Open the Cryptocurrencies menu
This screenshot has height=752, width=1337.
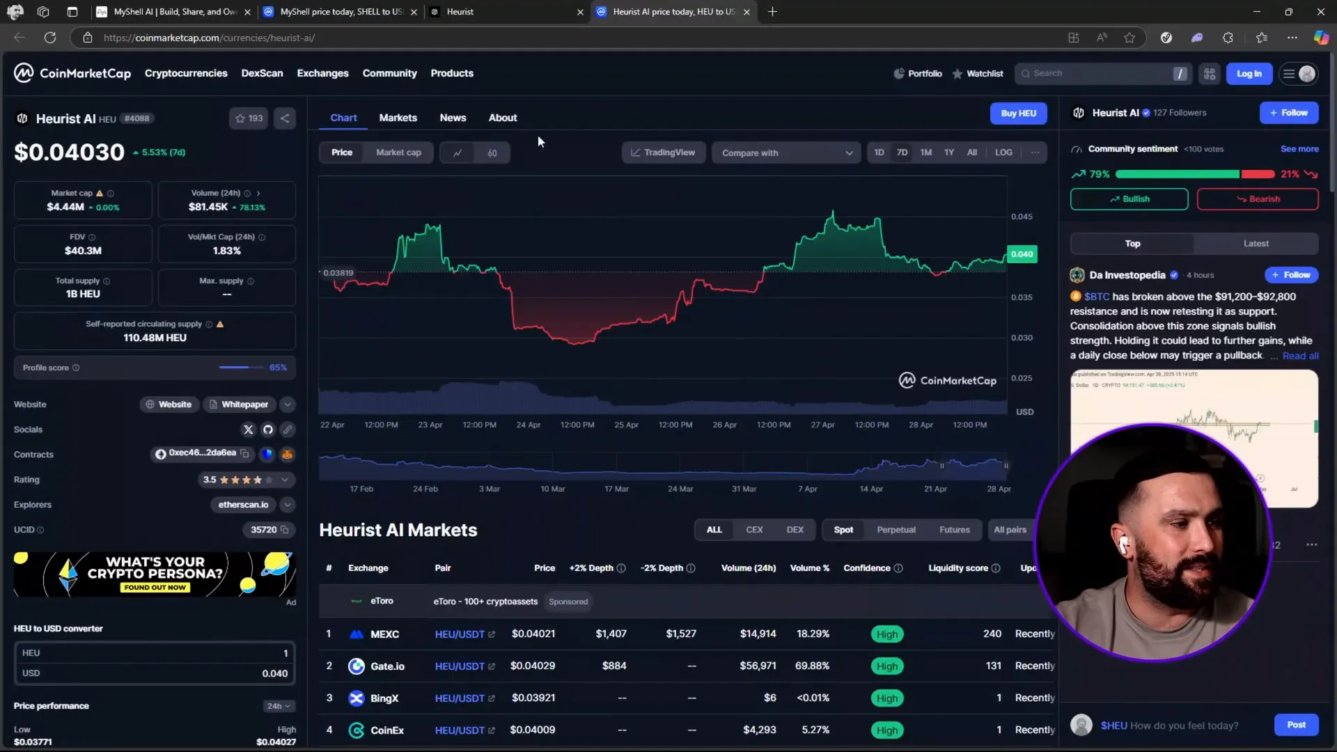[186, 73]
